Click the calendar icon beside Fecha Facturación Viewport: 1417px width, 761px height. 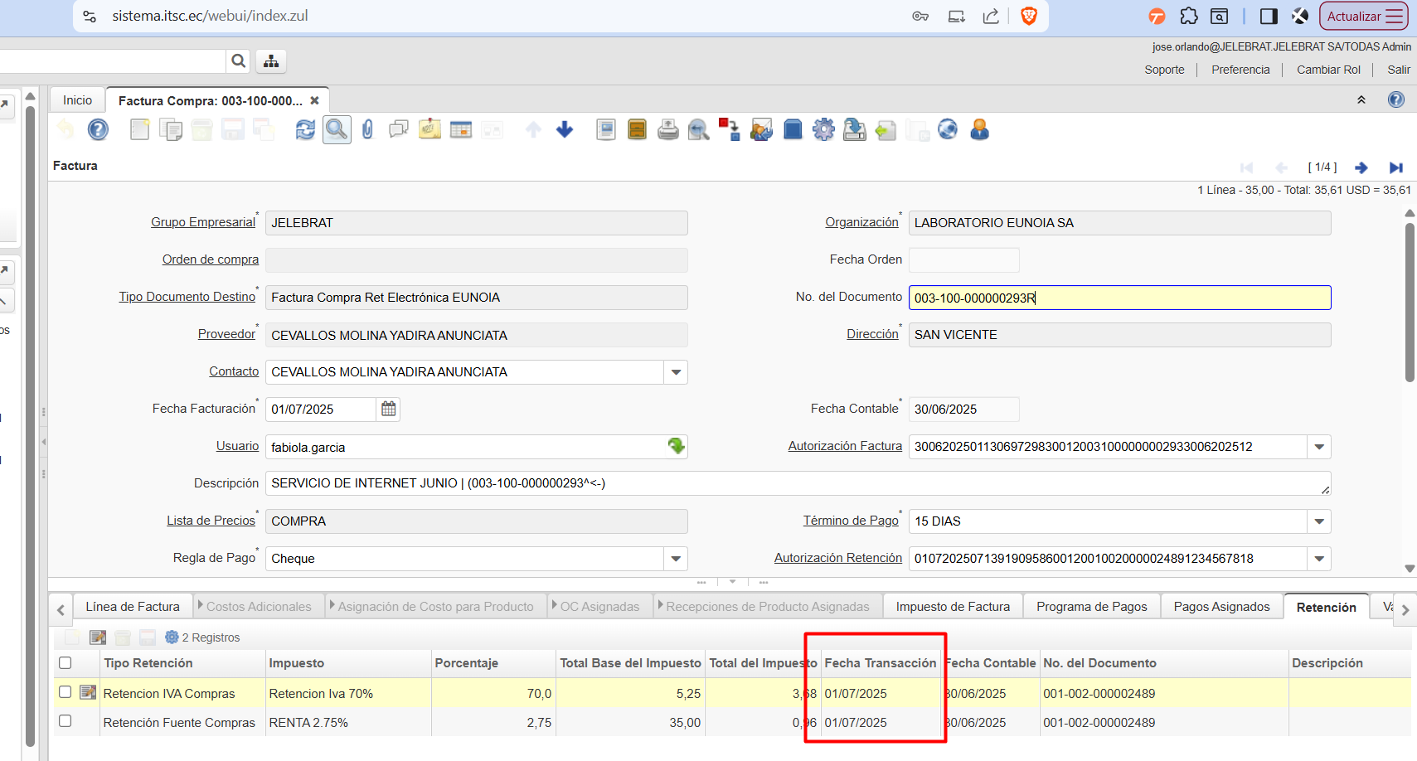pyautogui.click(x=388, y=409)
